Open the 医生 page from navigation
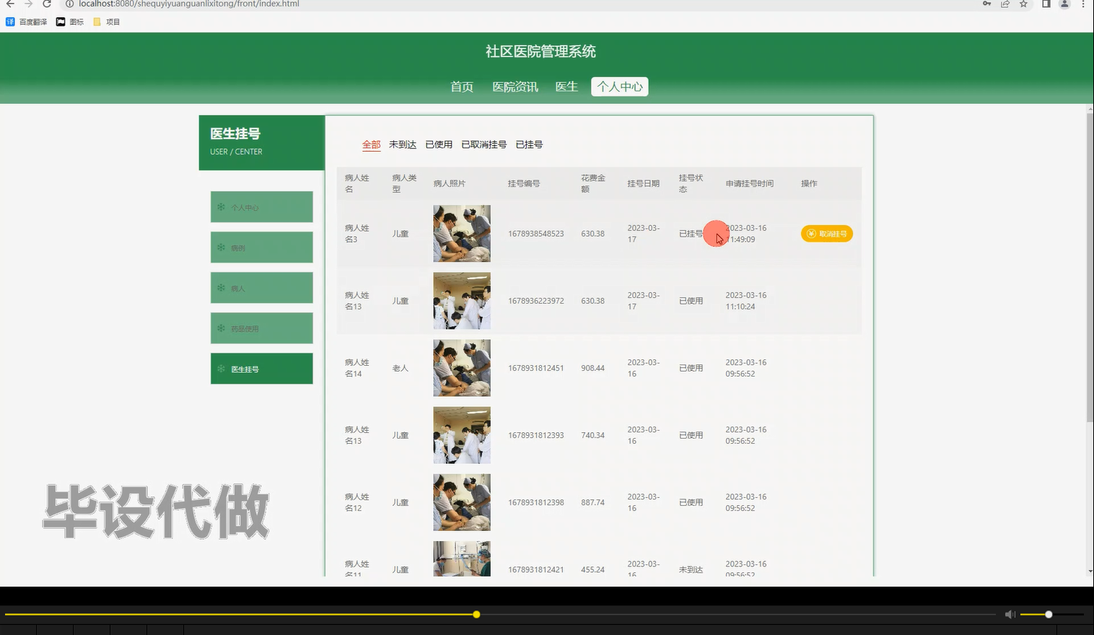Image resolution: width=1094 pixels, height=635 pixels. pos(566,87)
